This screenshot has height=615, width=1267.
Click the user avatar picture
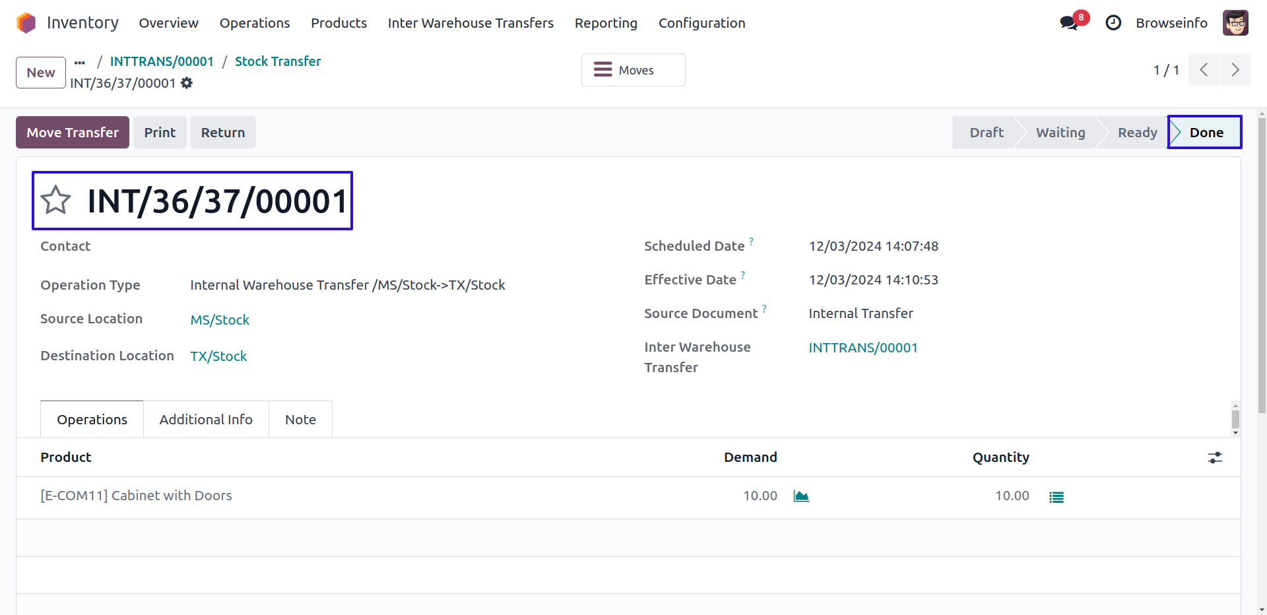click(1235, 23)
